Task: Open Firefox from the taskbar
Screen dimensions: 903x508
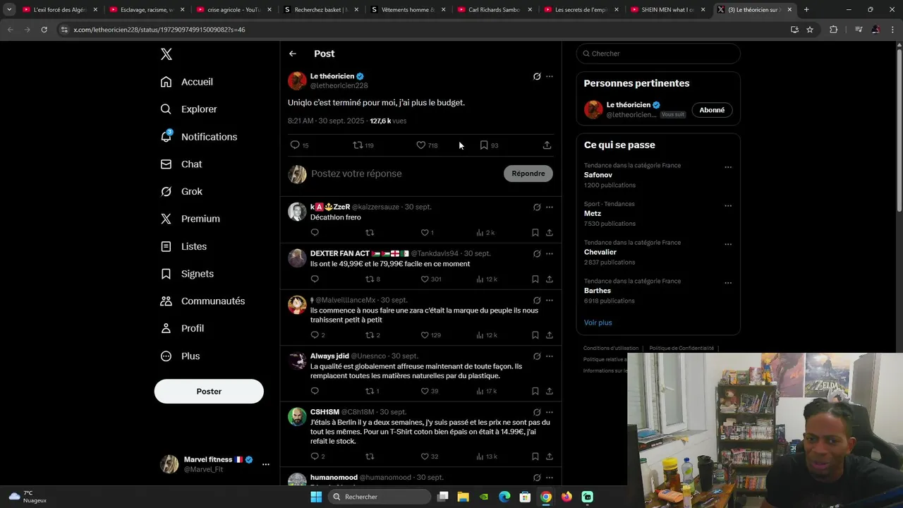Action: coord(566,497)
